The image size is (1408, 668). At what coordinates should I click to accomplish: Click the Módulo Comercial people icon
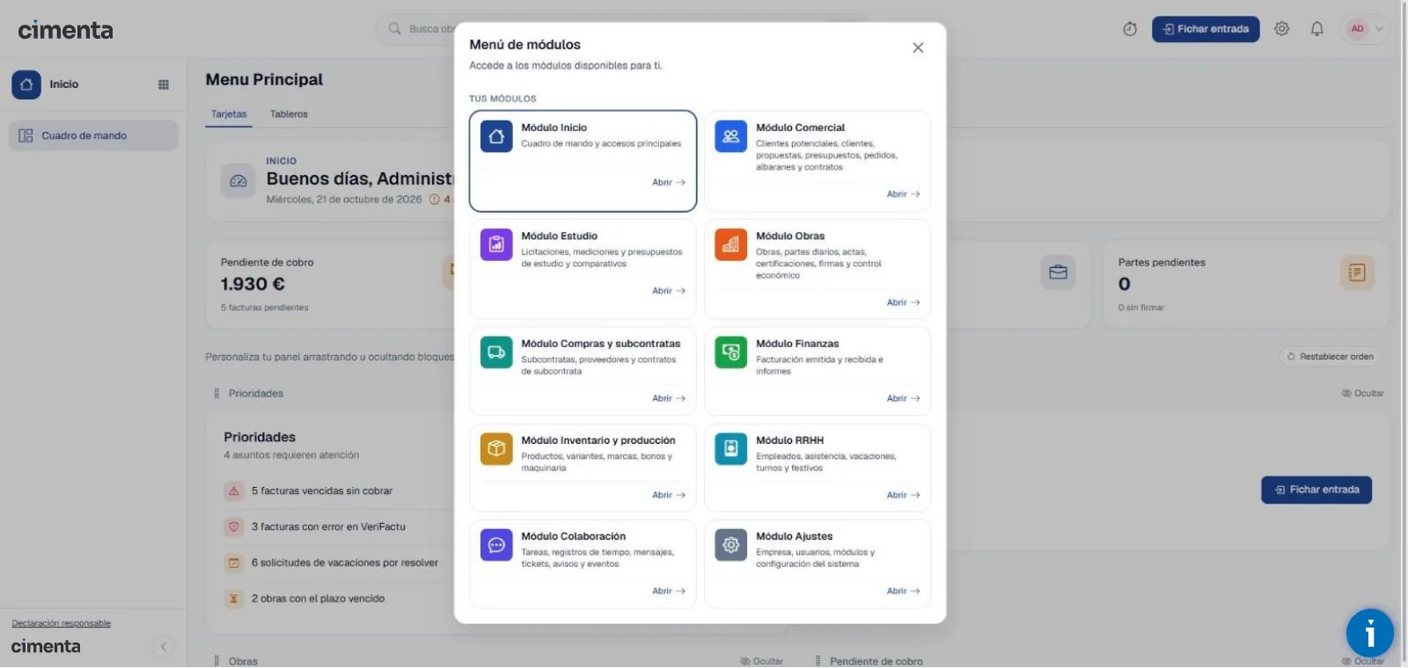[x=730, y=136]
